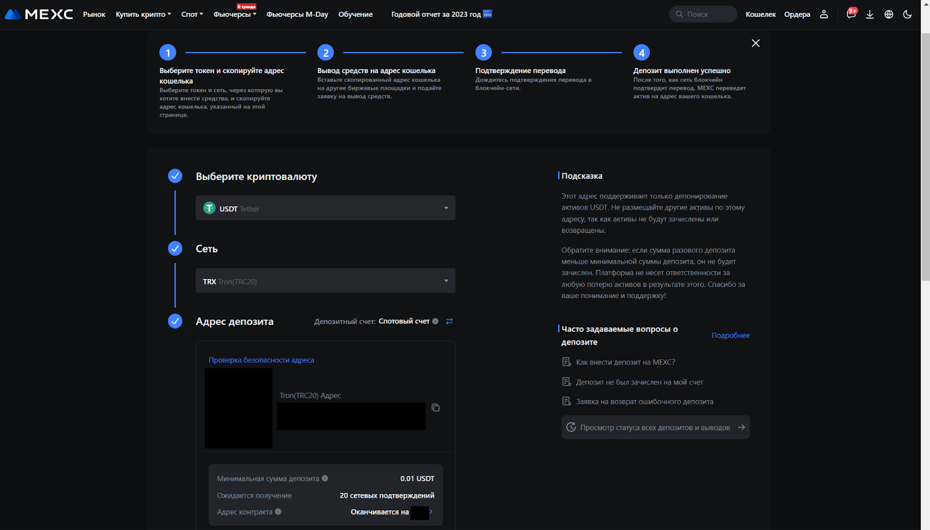
Task: Open the Рынок menu item
Action: (x=94, y=14)
